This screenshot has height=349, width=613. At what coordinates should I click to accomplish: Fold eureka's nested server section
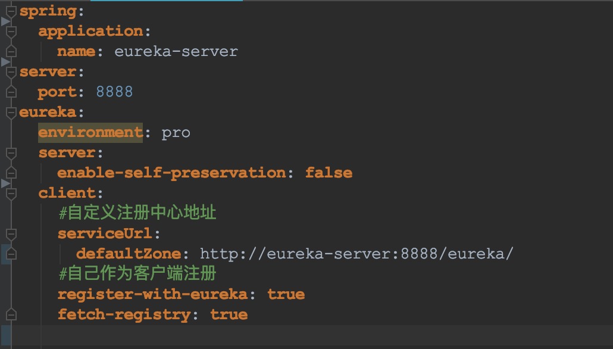pyautogui.click(x=11, y=152)
